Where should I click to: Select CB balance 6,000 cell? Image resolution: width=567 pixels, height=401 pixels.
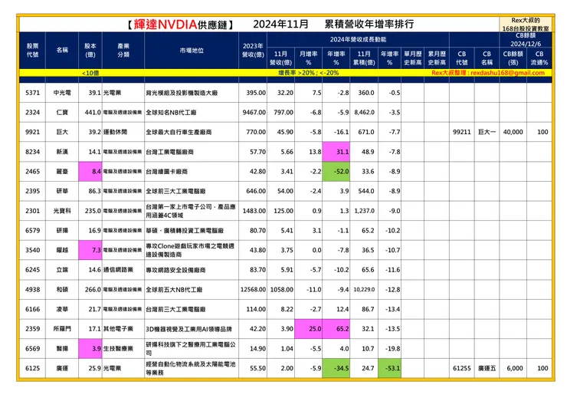tap(513, 368)
